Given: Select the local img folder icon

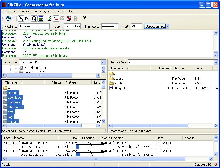Looking at the screenshot, I should (x=5, y=117).
